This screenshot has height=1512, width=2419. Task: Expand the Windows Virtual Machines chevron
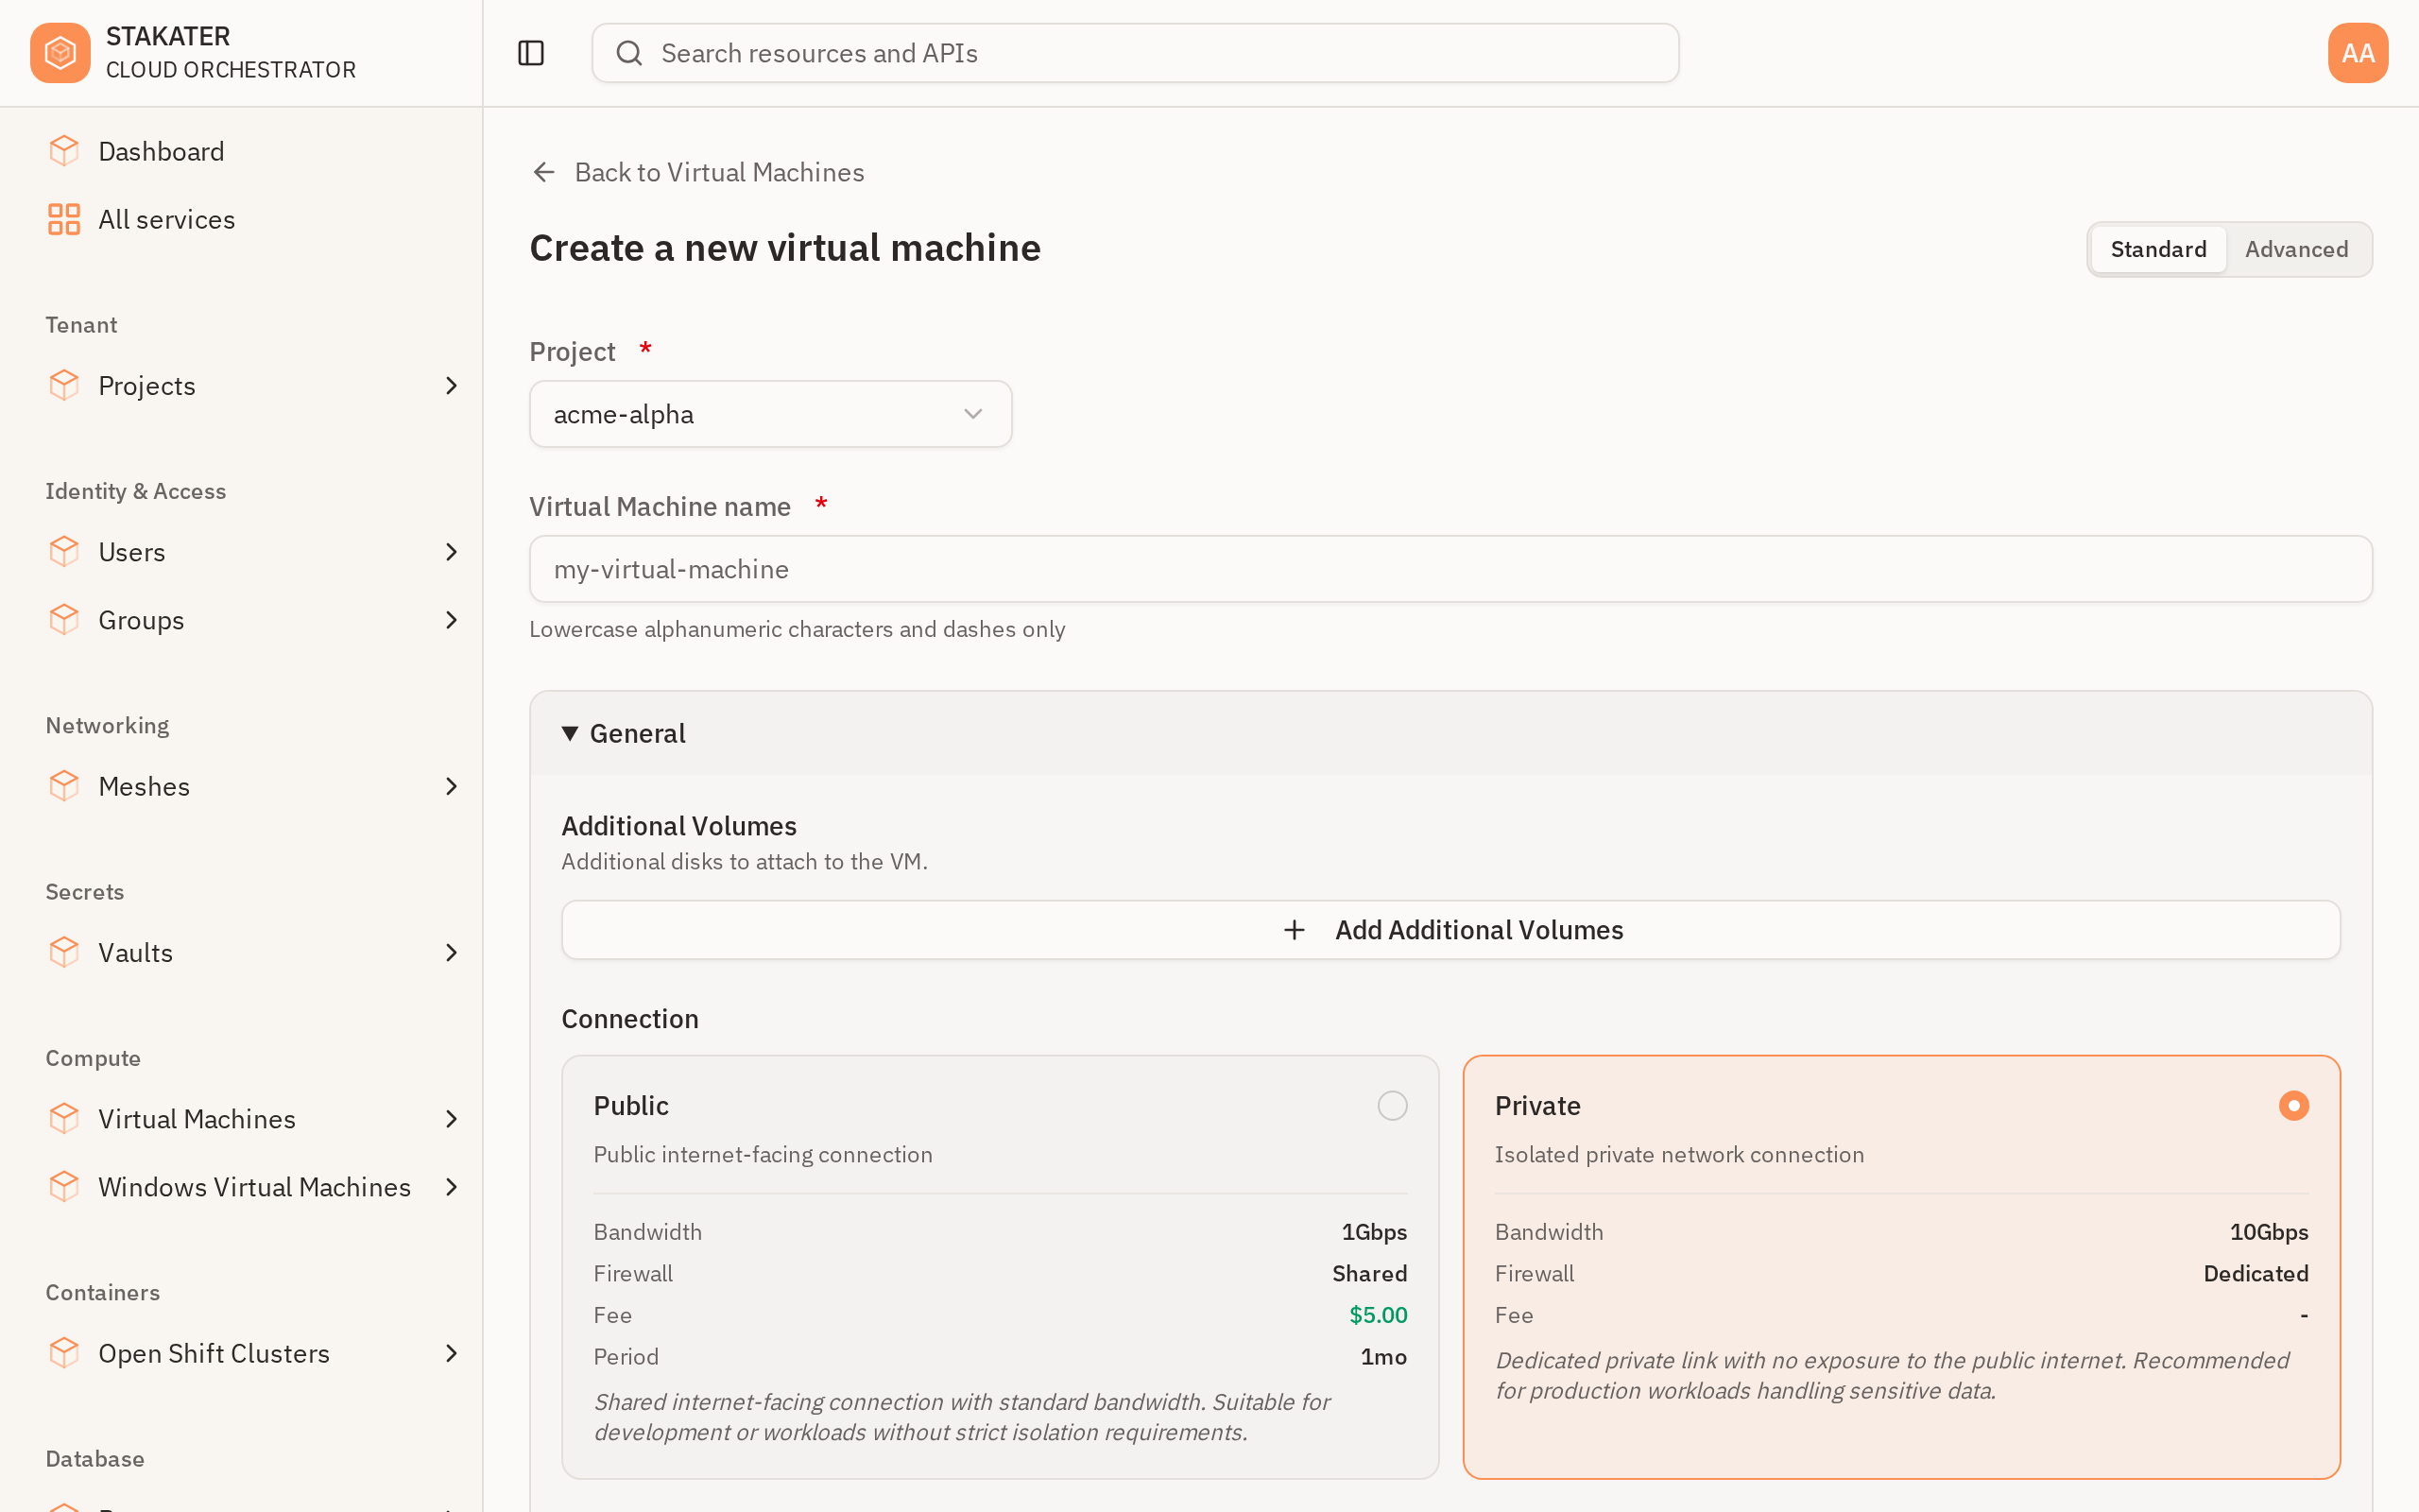point(451,1186)
